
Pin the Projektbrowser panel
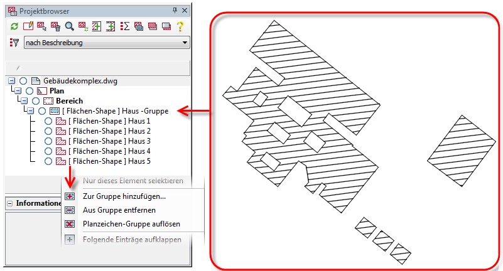pyautogui.click(x=175, y=11)
